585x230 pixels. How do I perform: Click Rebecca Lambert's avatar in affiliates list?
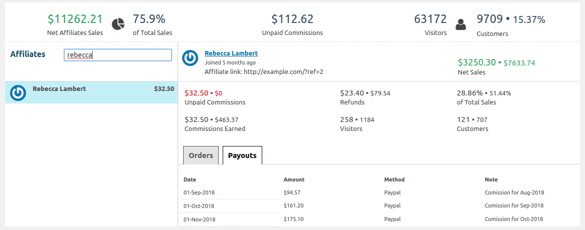pos(18,93)
